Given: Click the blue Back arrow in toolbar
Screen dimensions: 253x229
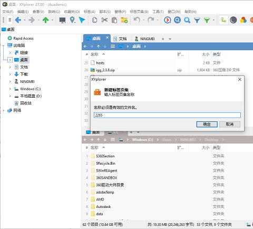Looking at the screenshot, I should [x=18, y=20].
